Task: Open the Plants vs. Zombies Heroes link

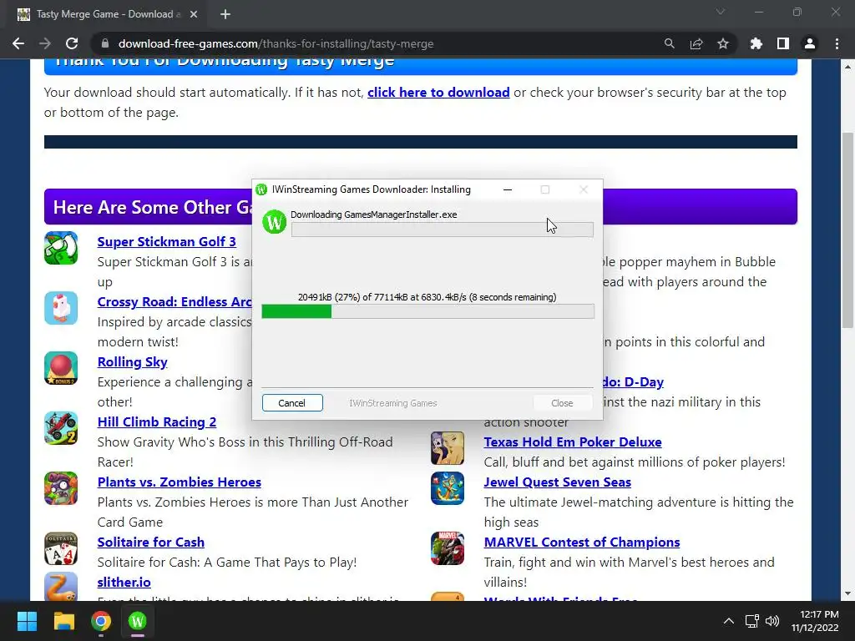Action: [x=180, y=482]
